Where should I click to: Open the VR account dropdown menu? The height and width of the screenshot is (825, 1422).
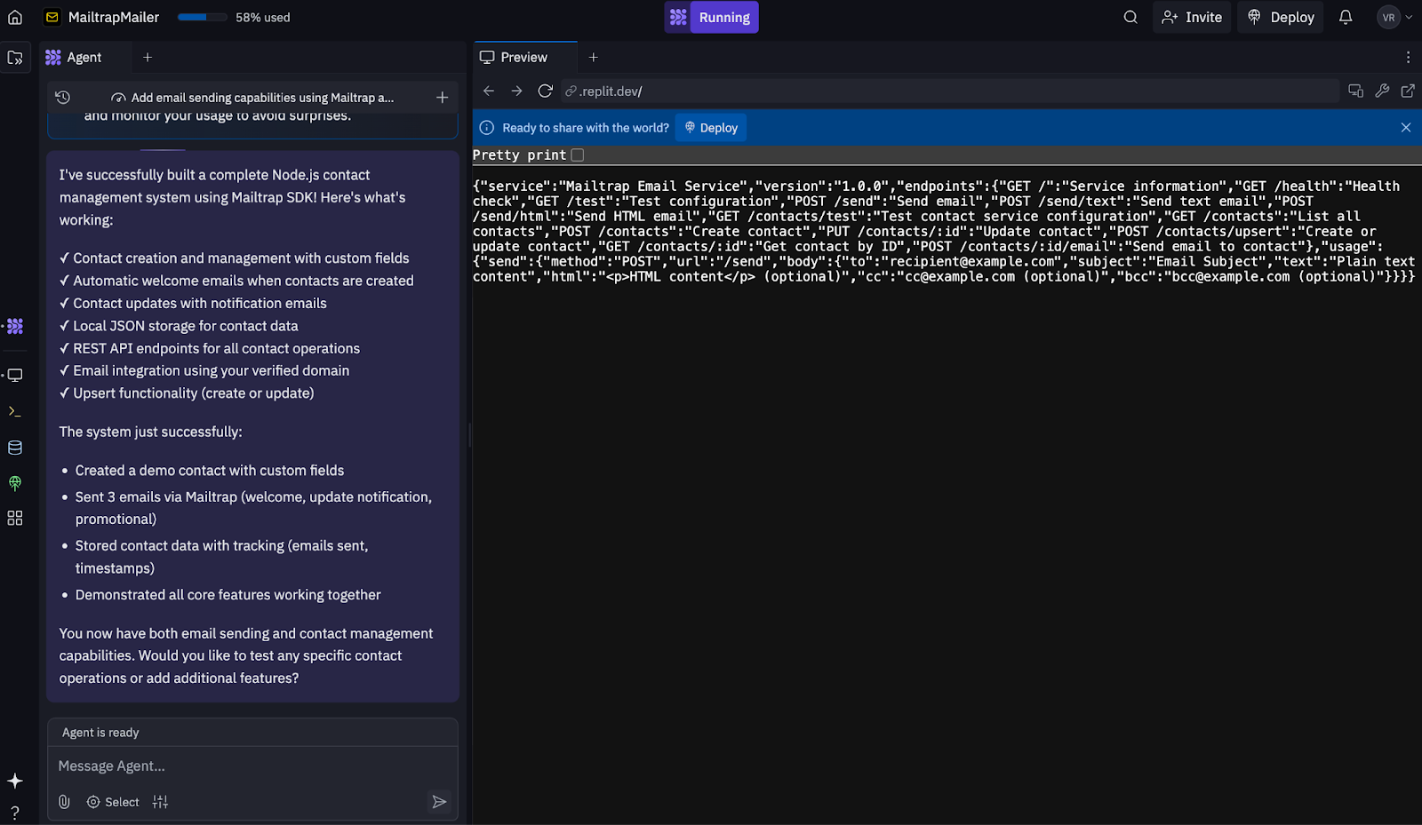(x=1391, y=17)
